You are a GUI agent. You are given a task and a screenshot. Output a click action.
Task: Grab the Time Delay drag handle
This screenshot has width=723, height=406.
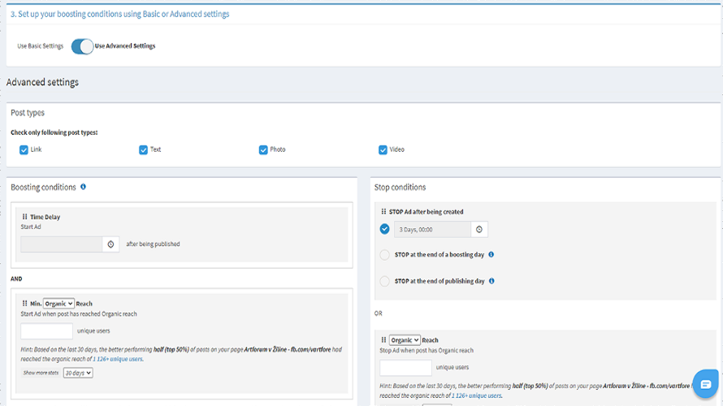[x=24, y=217]
